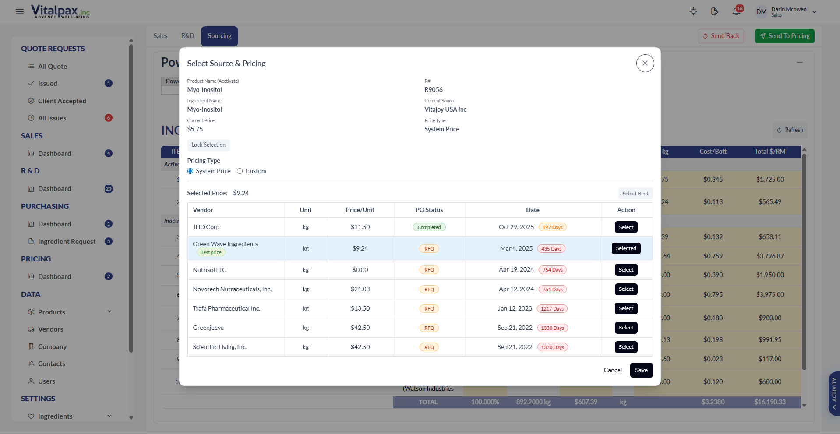Choose the System Price radio option
Image resolution: width=840 pixels, height=434 pixels.
pos(190,171)
